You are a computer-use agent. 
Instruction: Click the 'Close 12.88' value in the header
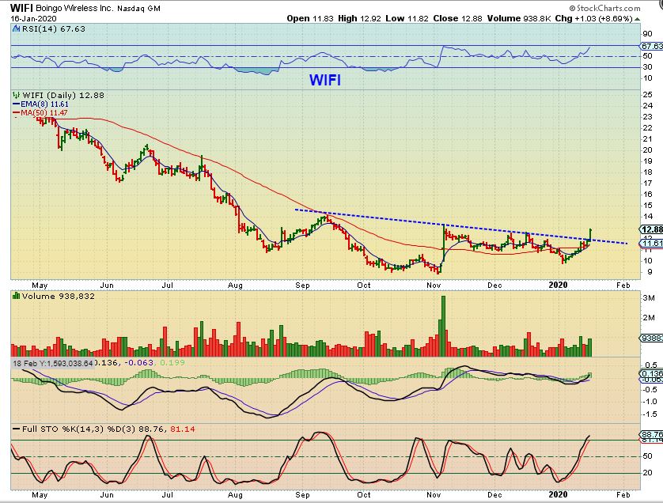[457, 19]
